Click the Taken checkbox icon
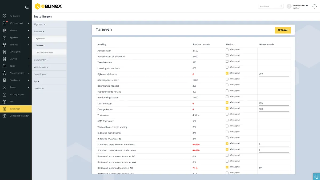 point(5,66)
